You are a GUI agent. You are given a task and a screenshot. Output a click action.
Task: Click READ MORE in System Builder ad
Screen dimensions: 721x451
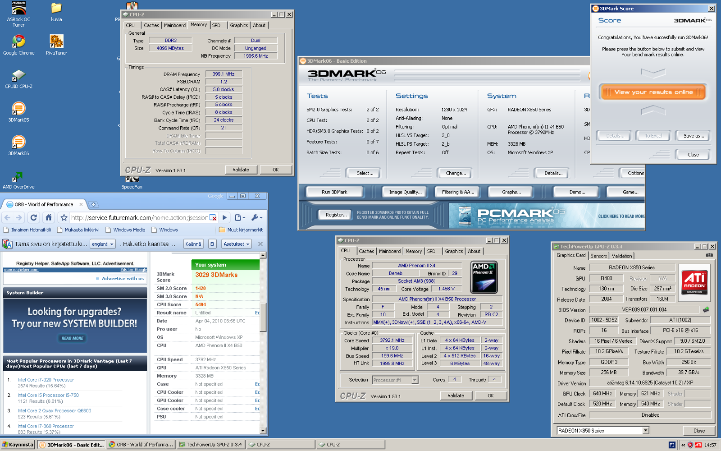pyautogui.click(x=73, y=338)
